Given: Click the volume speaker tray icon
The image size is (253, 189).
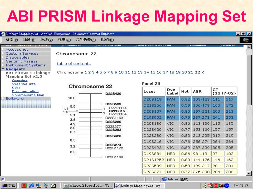Looking at the screenshot, I should [x=204, y=186].
